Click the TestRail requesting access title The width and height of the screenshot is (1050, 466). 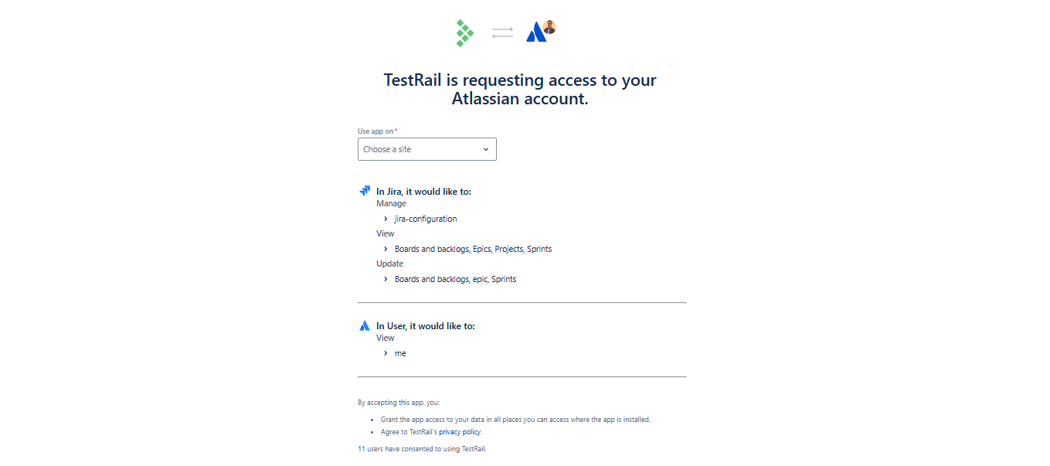[x=520, y=89]
